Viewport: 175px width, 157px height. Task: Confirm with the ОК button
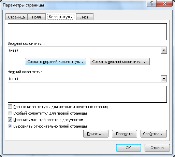point(129,148)
